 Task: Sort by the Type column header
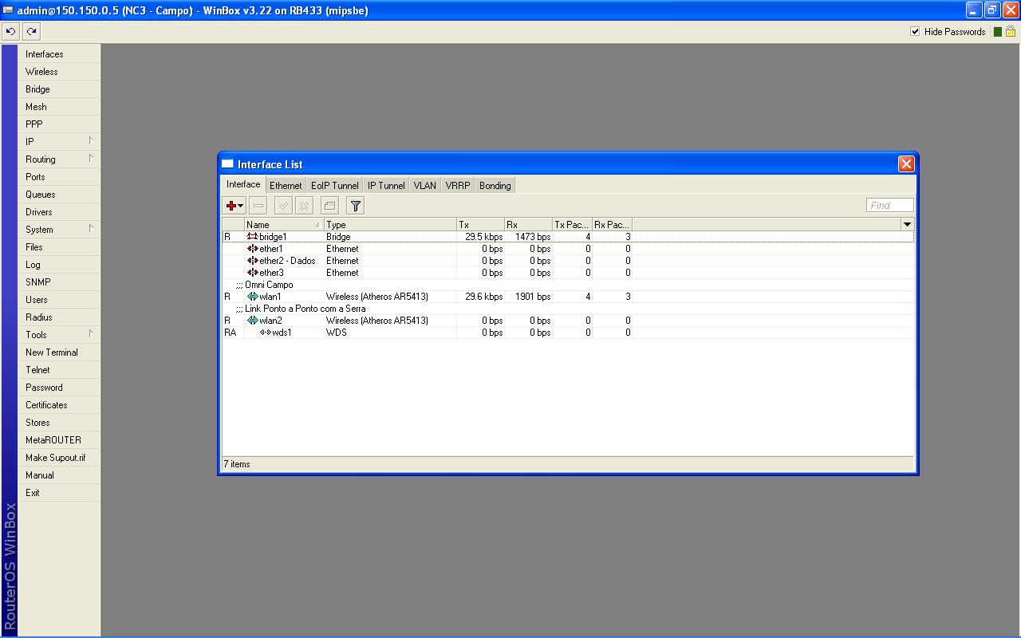click(x=390, y=225)
